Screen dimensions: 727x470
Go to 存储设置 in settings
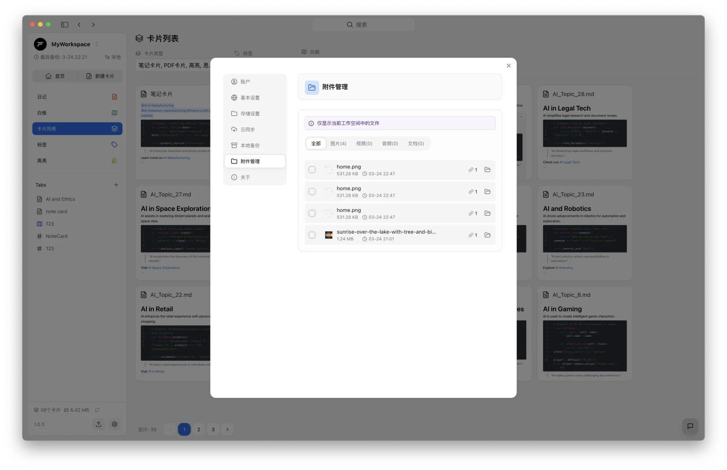[255, 114]
